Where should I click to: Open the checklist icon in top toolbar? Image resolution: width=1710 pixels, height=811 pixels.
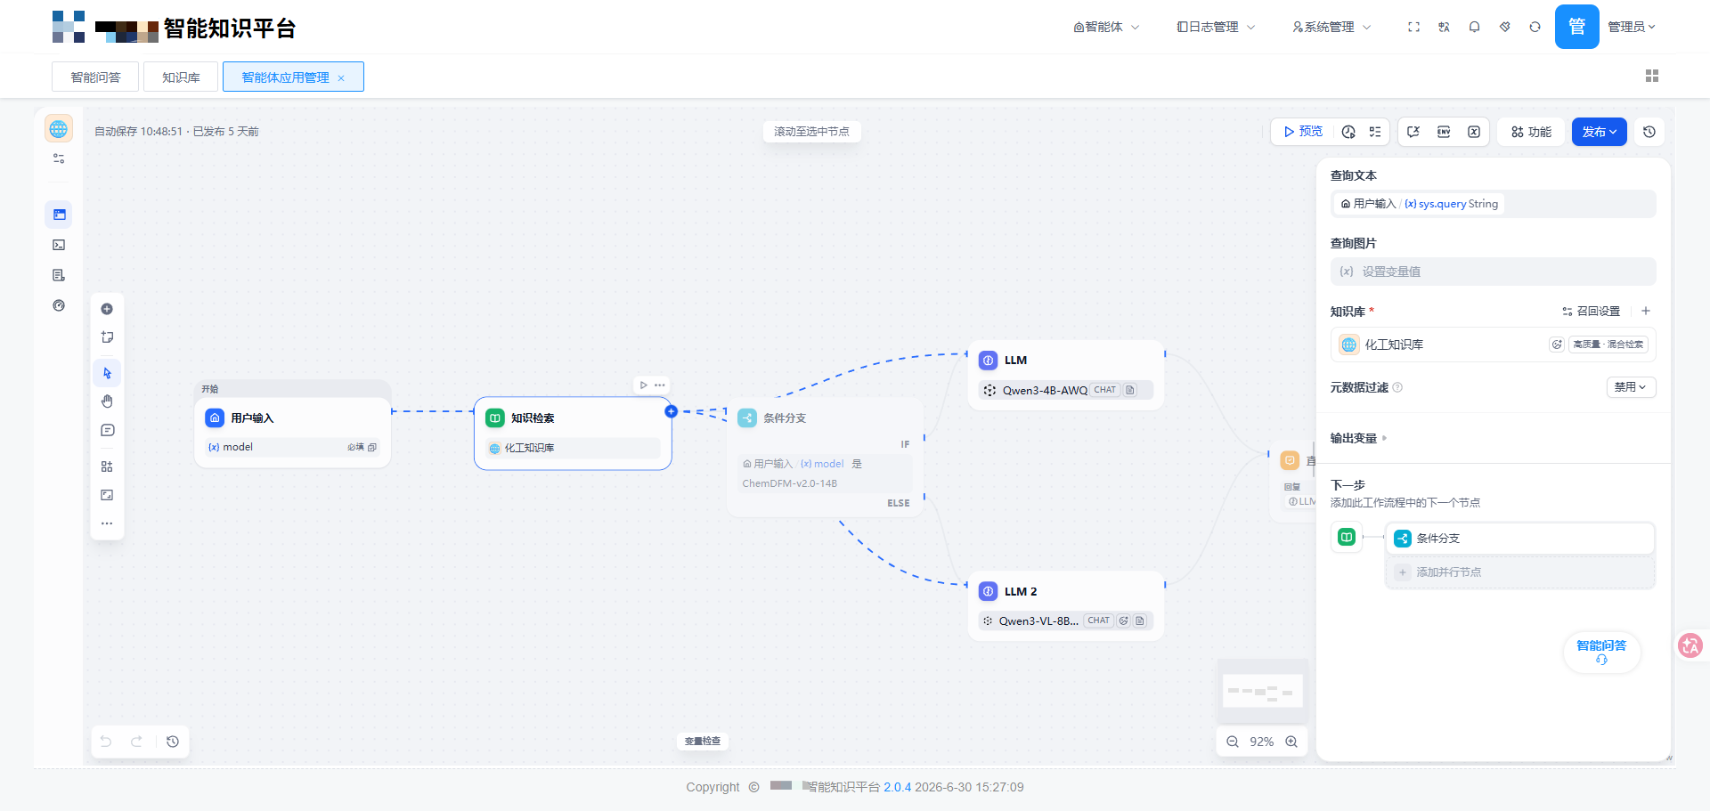(x=1375, y=132)
